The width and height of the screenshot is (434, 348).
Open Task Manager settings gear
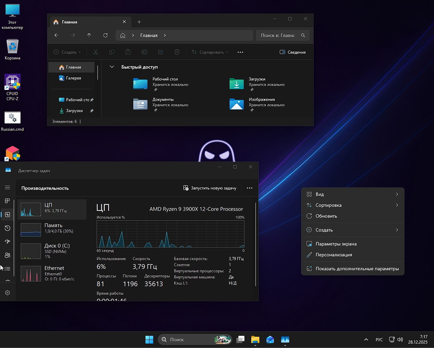click(x=7, y=293)
